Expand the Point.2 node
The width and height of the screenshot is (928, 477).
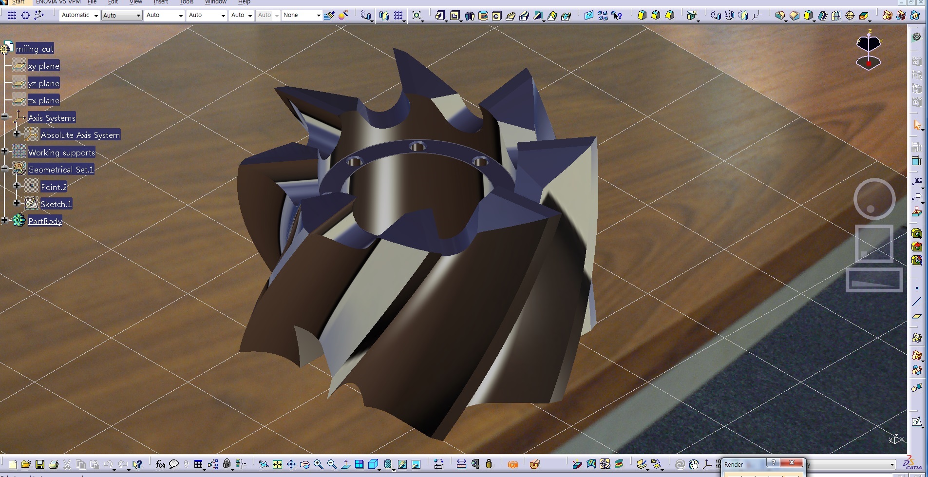click(x=17, y=186)
